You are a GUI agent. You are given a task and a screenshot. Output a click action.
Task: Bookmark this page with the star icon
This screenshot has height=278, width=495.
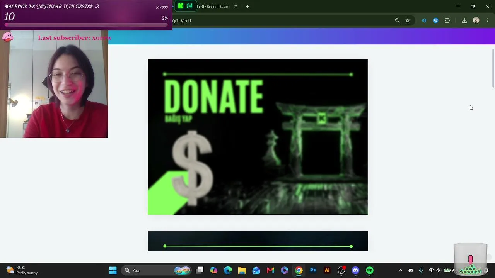(x=408, y=20)
